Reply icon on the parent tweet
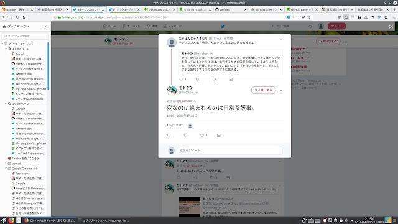Viewport: 398px width, 224px height. coord(181,79)
